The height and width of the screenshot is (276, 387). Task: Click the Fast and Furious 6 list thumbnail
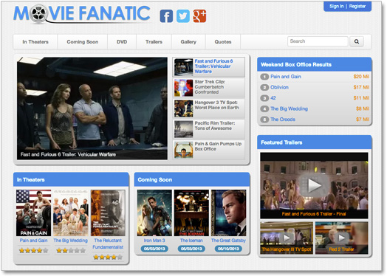(183, 67)
